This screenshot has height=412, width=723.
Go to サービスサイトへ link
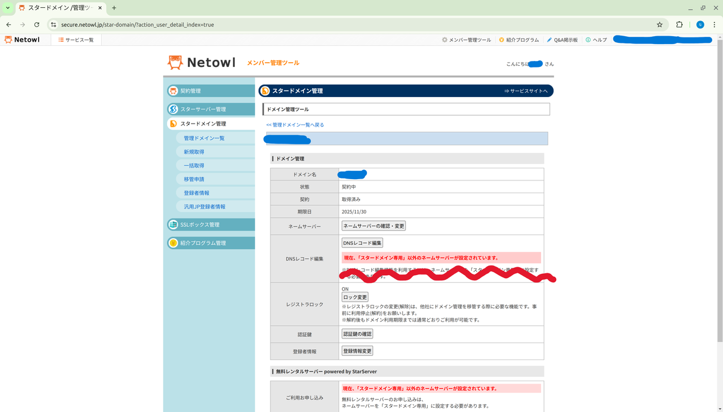pyautogui.click(x=526, y=91)
